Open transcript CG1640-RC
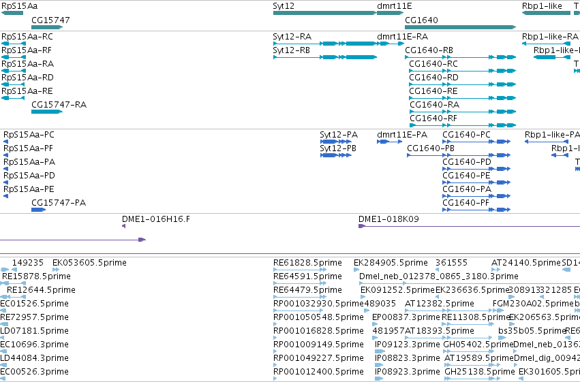The width and height of the screenshot is (580, 382). click(433, 64)
